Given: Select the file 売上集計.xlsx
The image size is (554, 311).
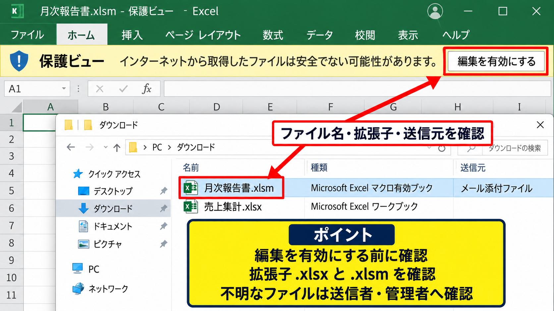Looking at the screenshot, I should click(233, 207).
